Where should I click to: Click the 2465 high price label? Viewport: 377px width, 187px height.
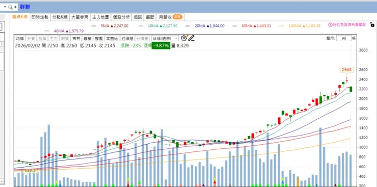(347, 70)
